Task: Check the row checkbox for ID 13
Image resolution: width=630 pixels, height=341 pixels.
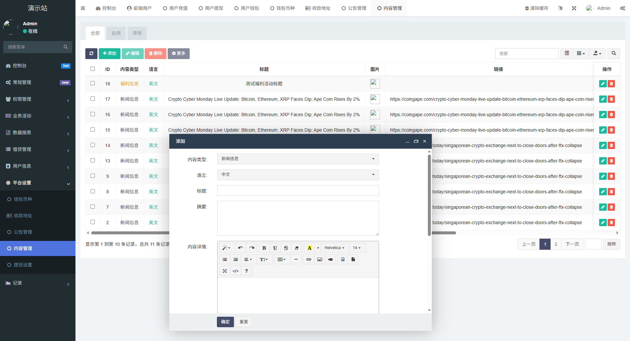Action: click(93, 160)
